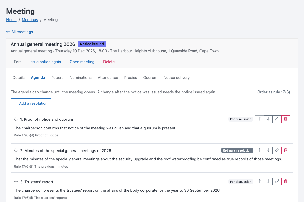Edit 'Minutes of the special general meetings' item
304x202 pixels.
click(277, 150)
